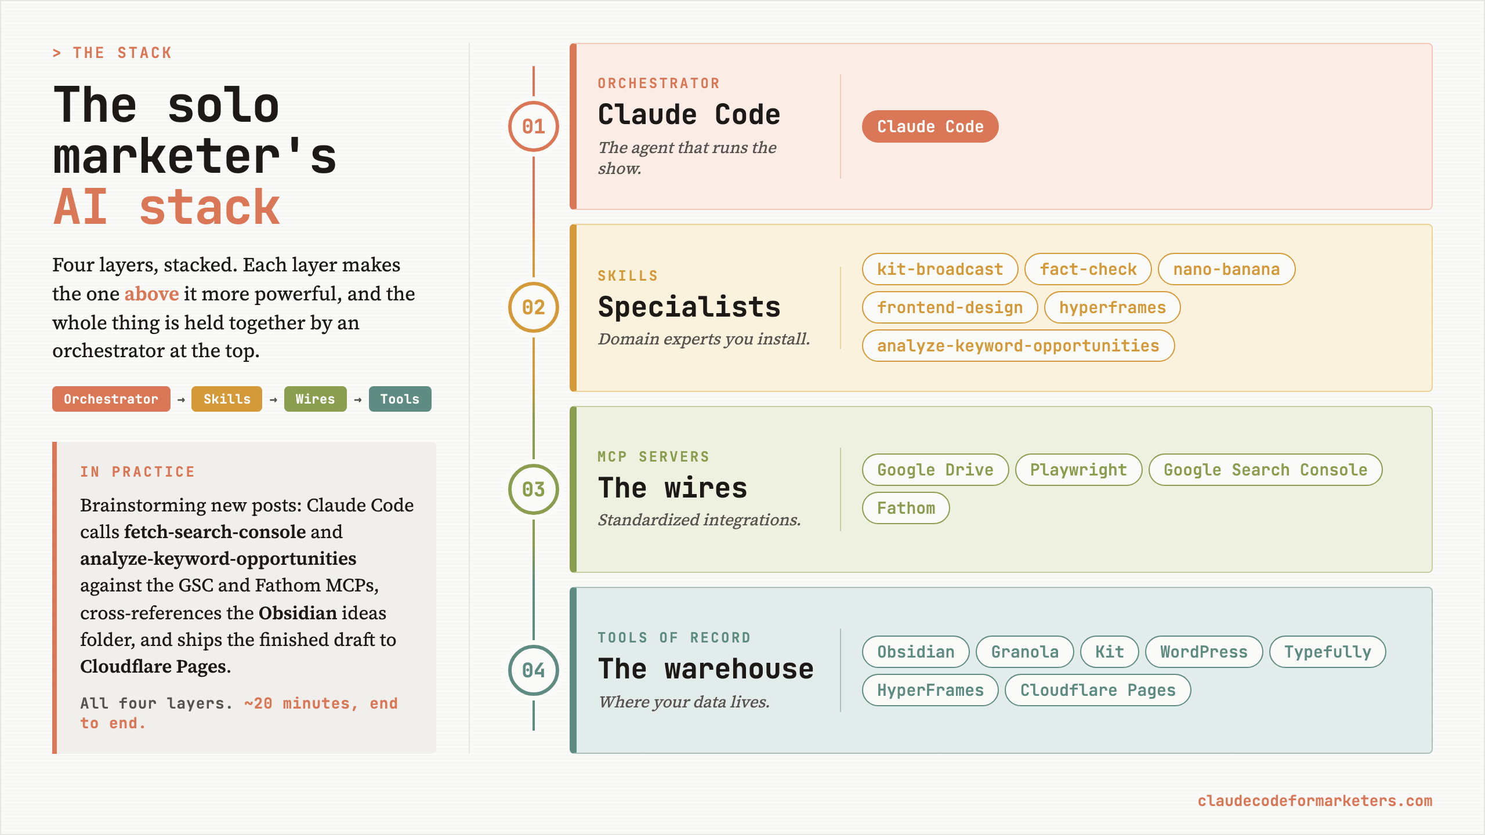Select the Google Drive MCP tag
Image resolution: width=1485 pixels, height=835 pixels.
[x=935, y=470]
